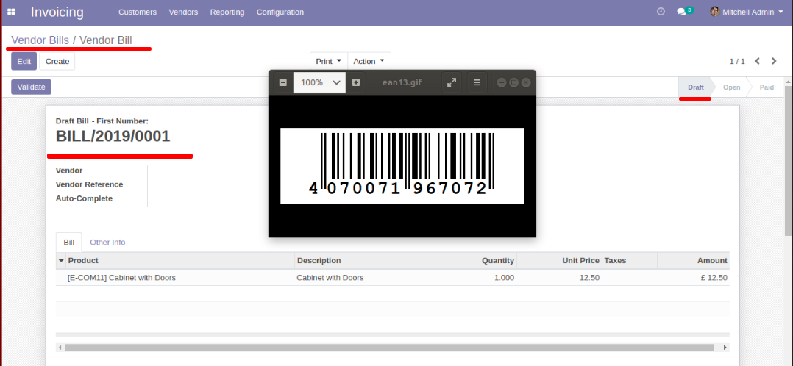Close the ean13.gif viewer window

coord(526,82)
